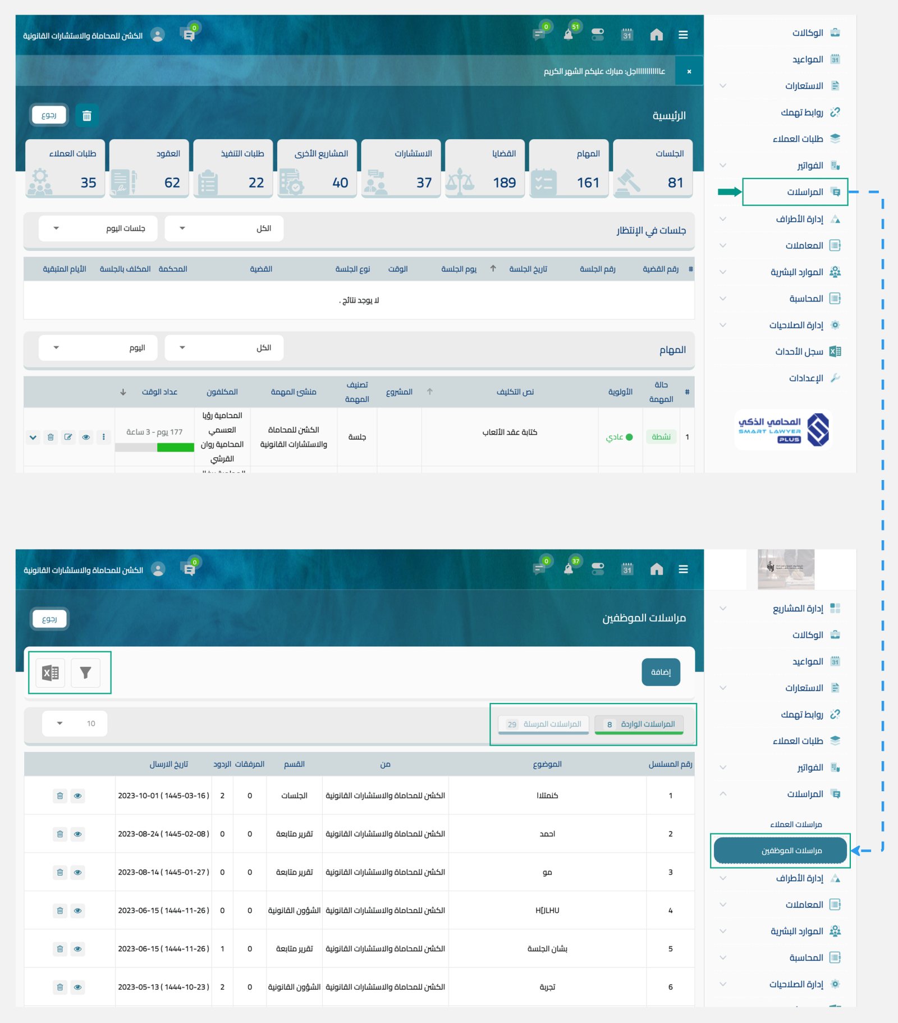The height and width of the screenshot is (1023, 898).
Task: View task row using eye icon
Action: 86,437
